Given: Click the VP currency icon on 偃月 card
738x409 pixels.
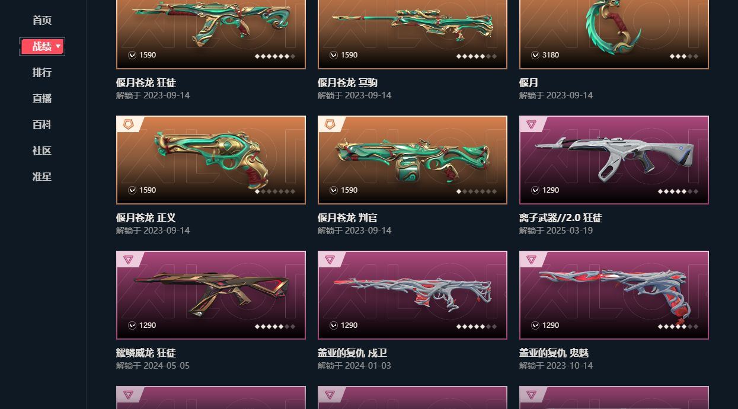Looking at the screenshot, I should coord(535,55).
